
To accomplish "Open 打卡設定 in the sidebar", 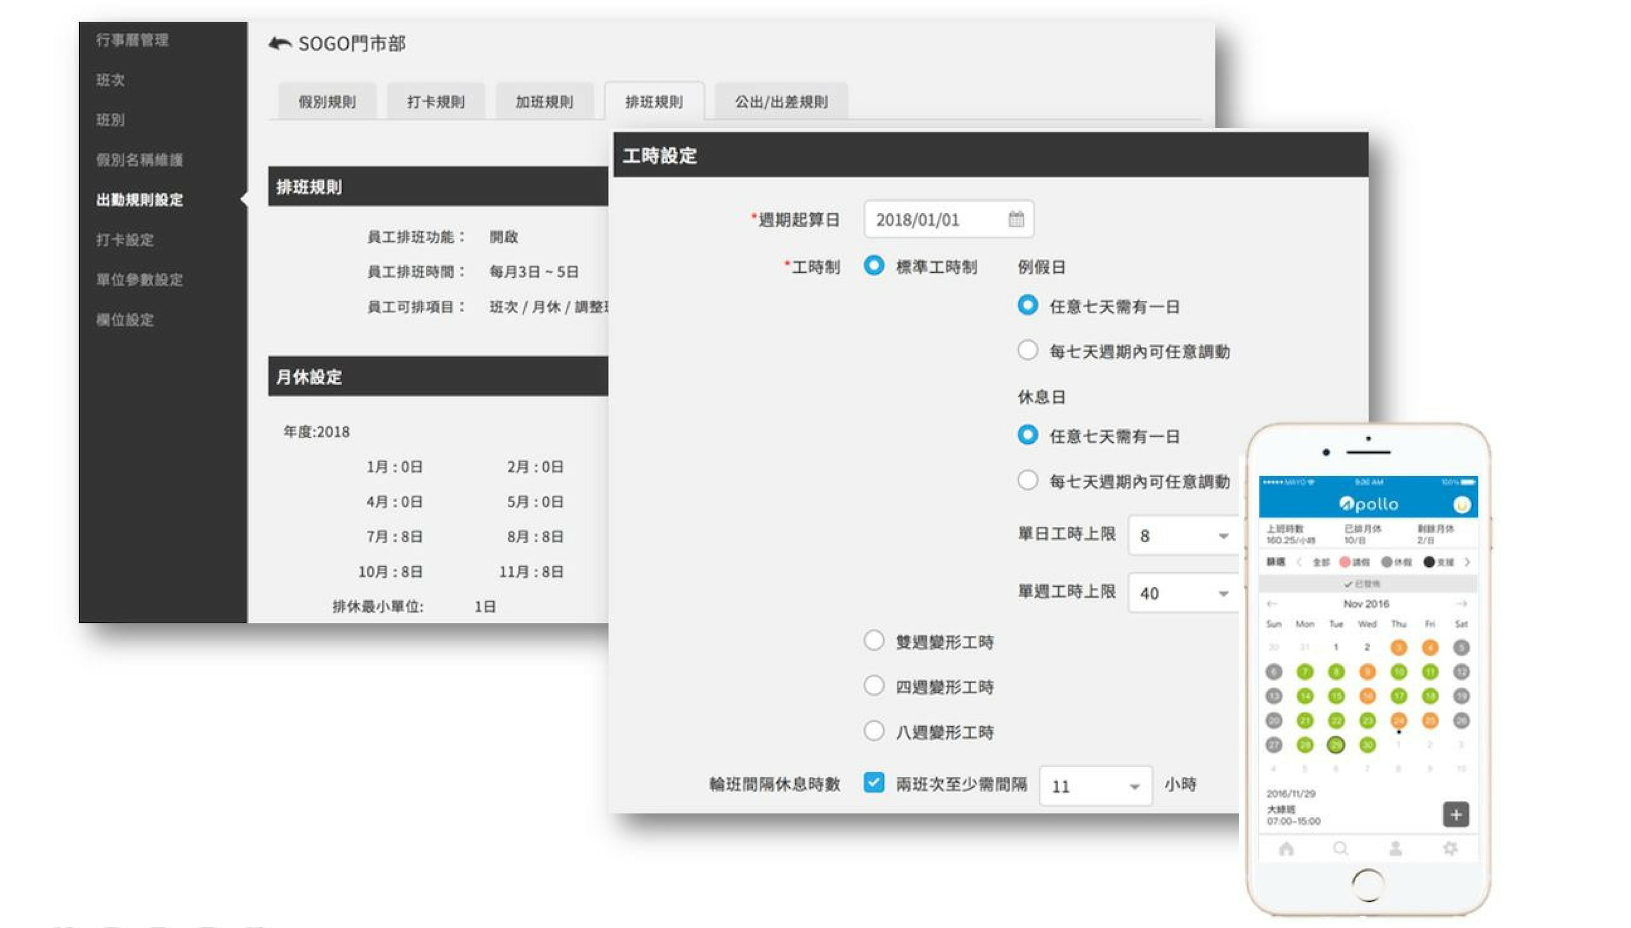I will (x=125, y=240).
